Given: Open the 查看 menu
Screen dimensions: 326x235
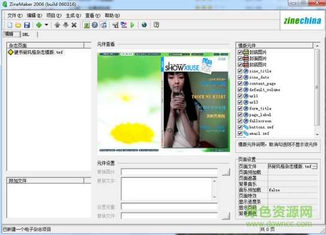Looking at the screenshot, I should tap(93, 16).
